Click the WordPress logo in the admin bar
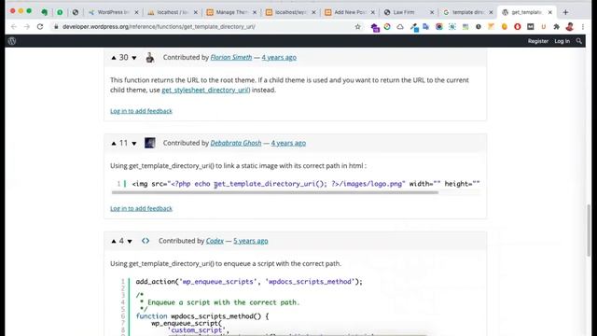Image resolution: width=597 pixels, height=336 pixels. click(x=12, y=41)
